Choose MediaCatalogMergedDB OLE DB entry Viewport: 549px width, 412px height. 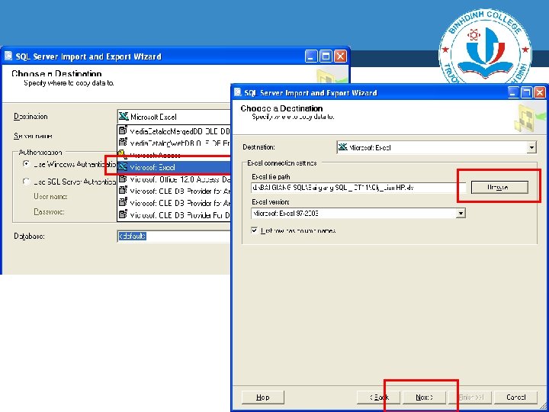[x=174, y=131]
